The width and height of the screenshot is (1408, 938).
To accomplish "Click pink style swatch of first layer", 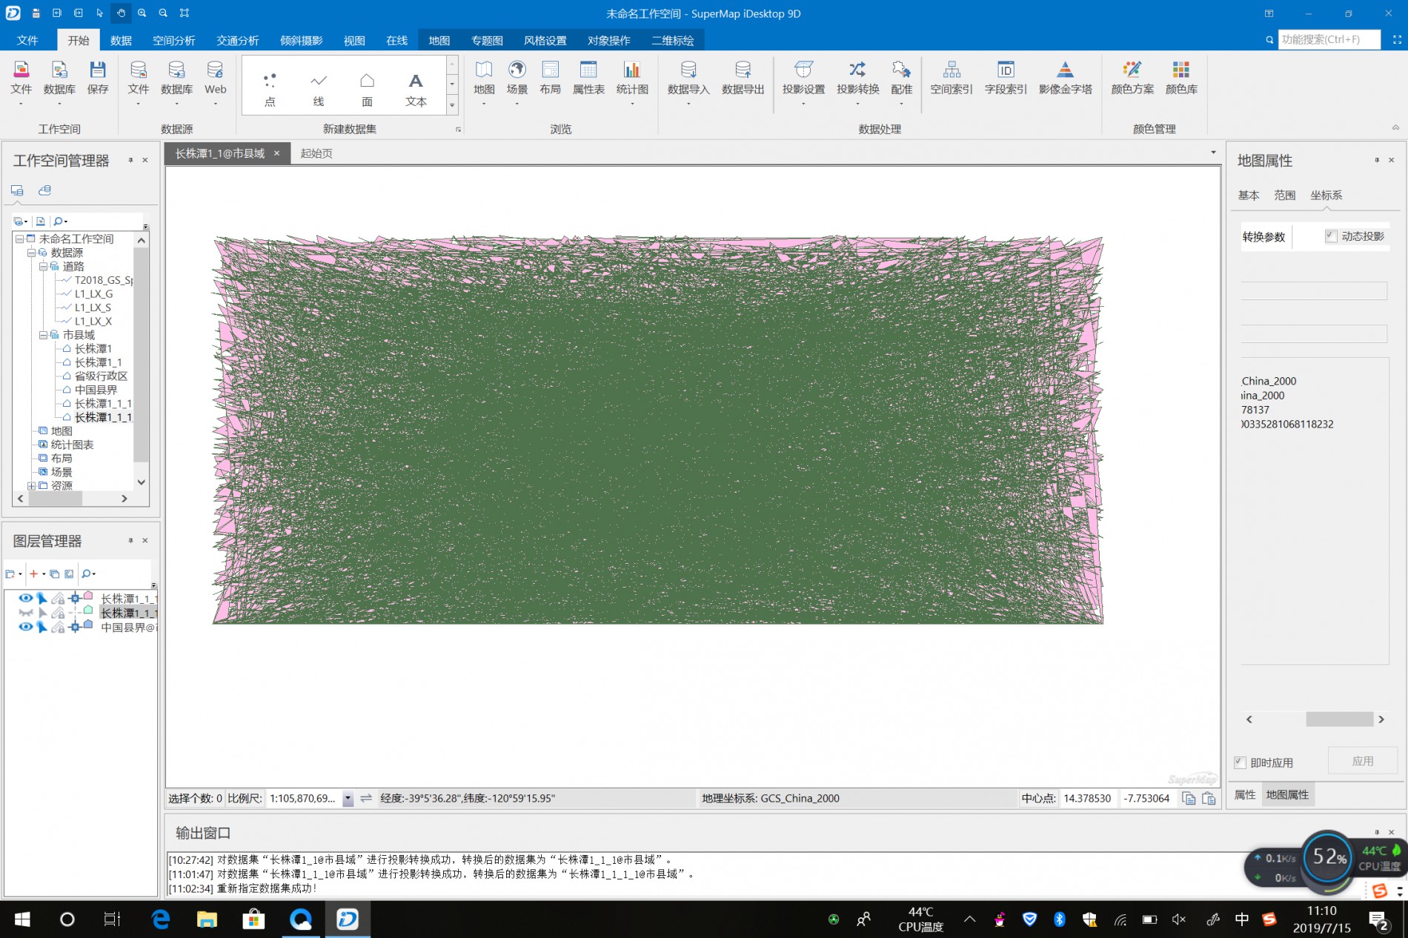I will (88, 596).
